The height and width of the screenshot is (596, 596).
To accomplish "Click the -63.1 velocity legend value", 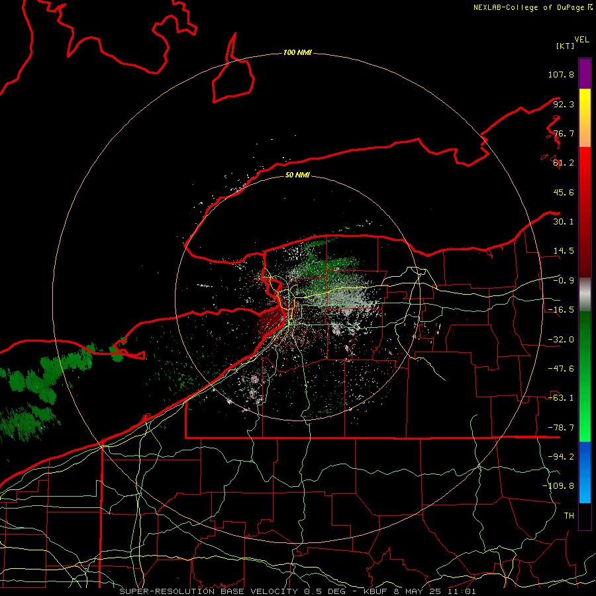I will click(x=561, y=398).
